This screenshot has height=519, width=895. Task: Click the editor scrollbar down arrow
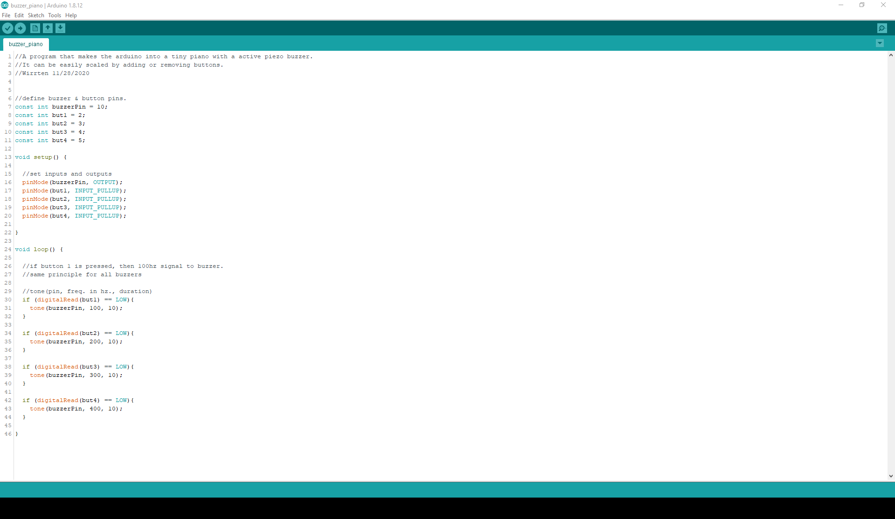point(891,476)
